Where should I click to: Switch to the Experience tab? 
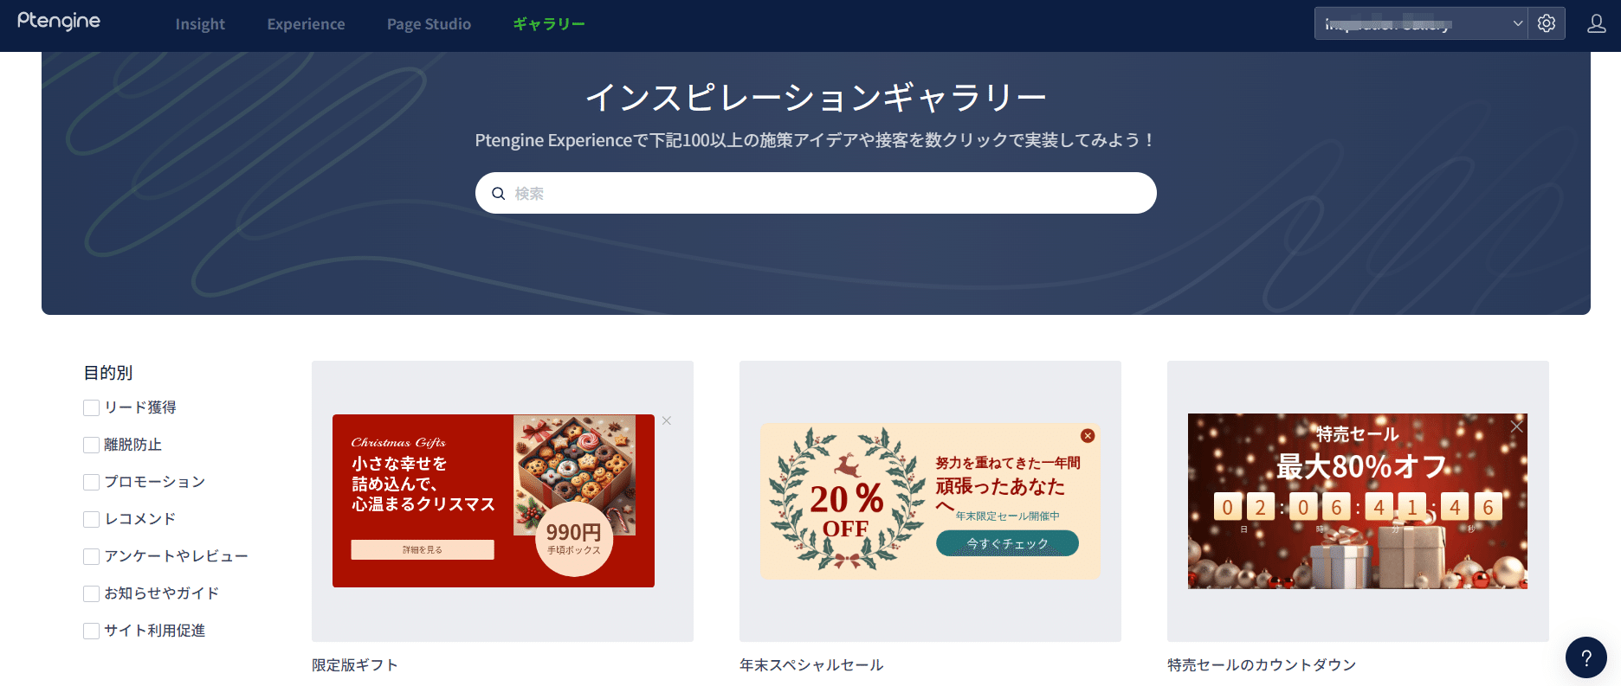(x=306, y=24)
